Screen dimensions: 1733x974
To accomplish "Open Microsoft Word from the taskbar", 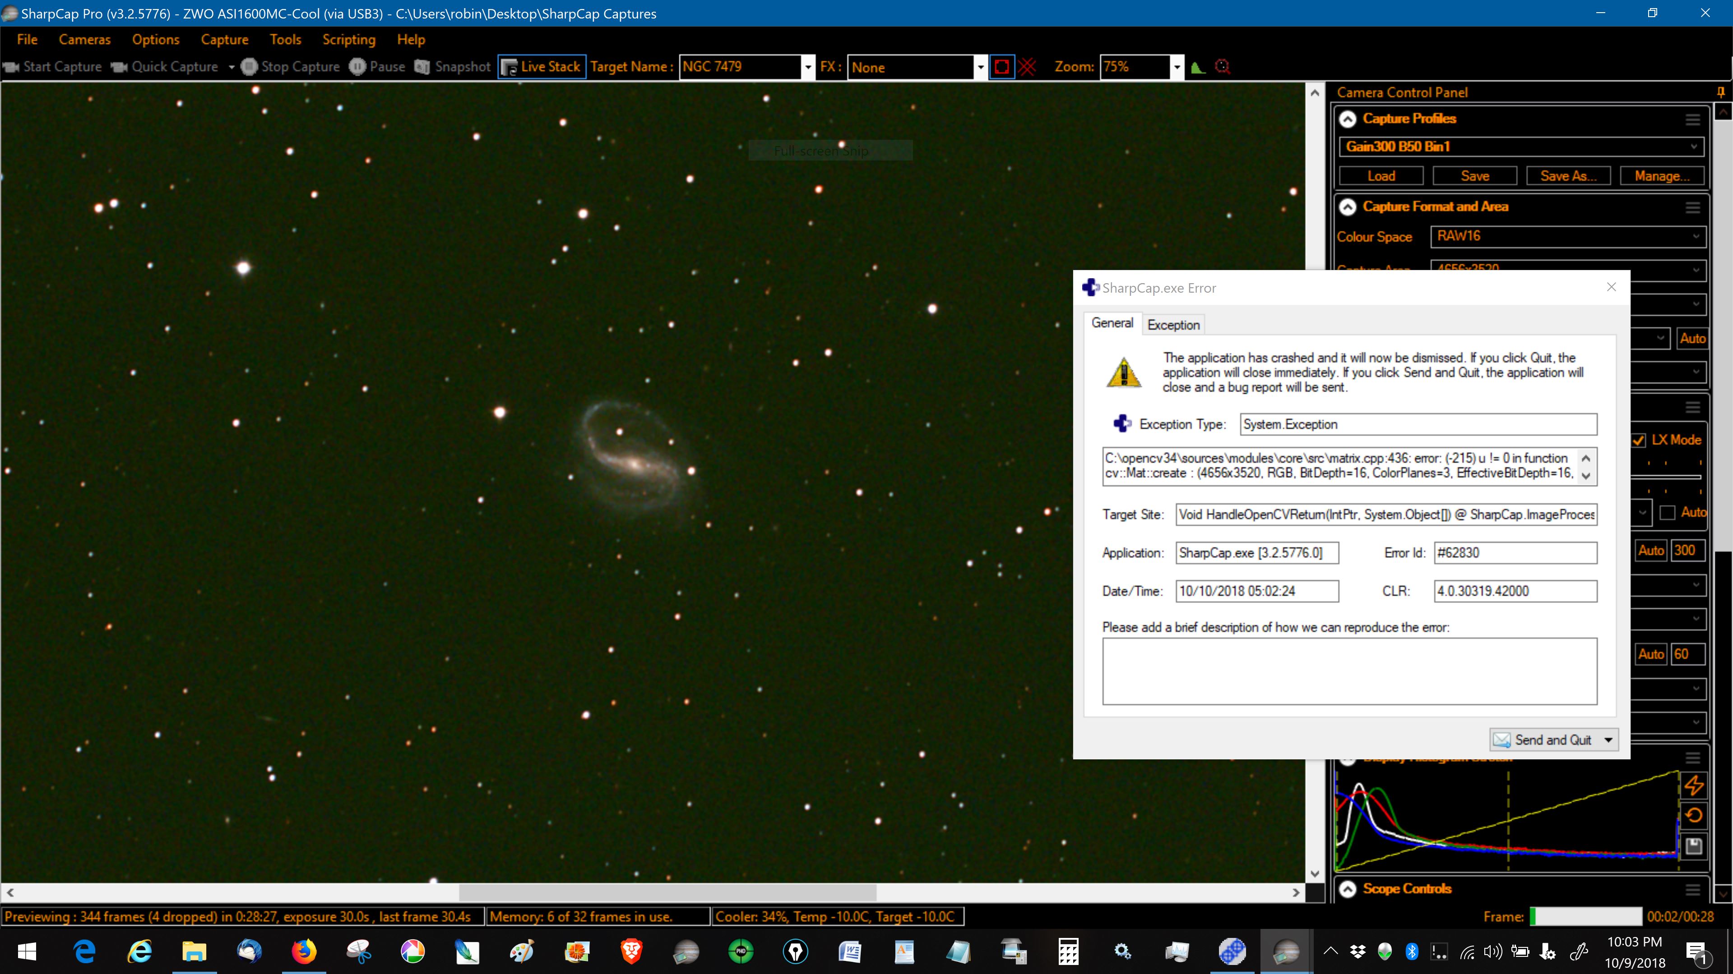I will point(850,952).
